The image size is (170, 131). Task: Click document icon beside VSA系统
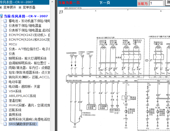5,91
